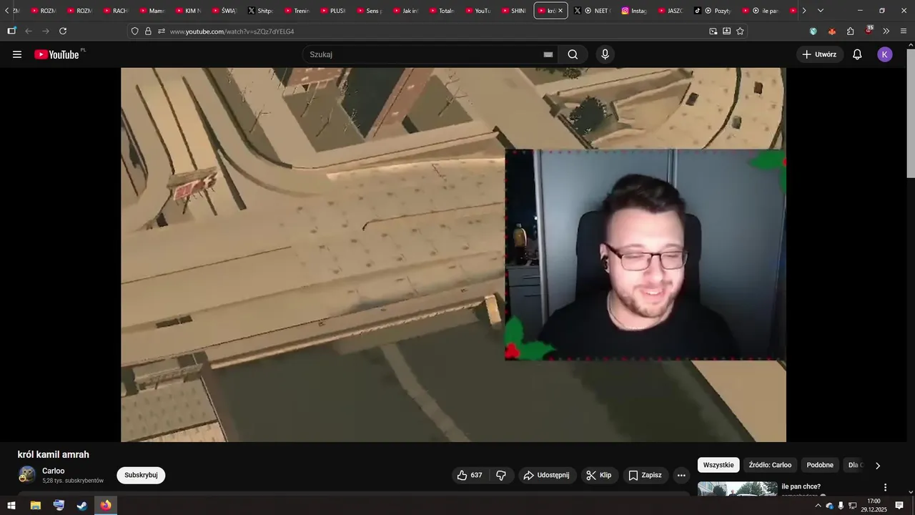Viewport: 915px width, 515px height.
Task: Switch to the NEET X tab
Action: pos(592,11)
